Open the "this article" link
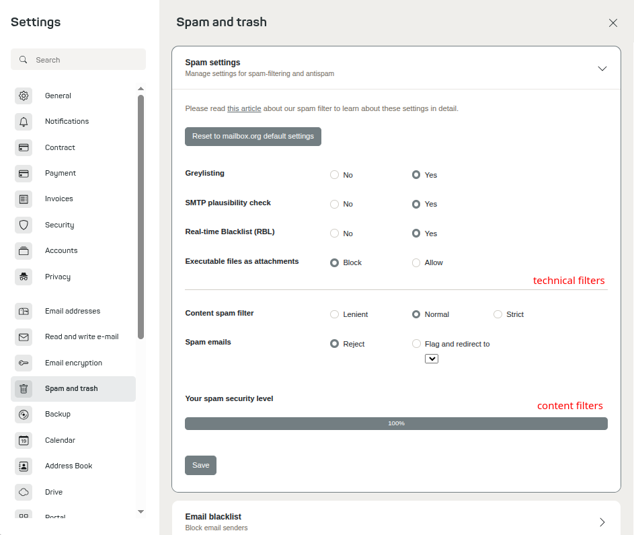Viewport: 634px width, 535px height. (x=244, y=108)
